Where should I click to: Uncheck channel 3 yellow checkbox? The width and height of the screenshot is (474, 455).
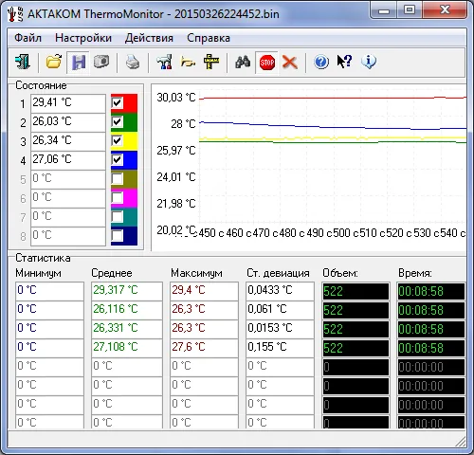tap(117, 141)
